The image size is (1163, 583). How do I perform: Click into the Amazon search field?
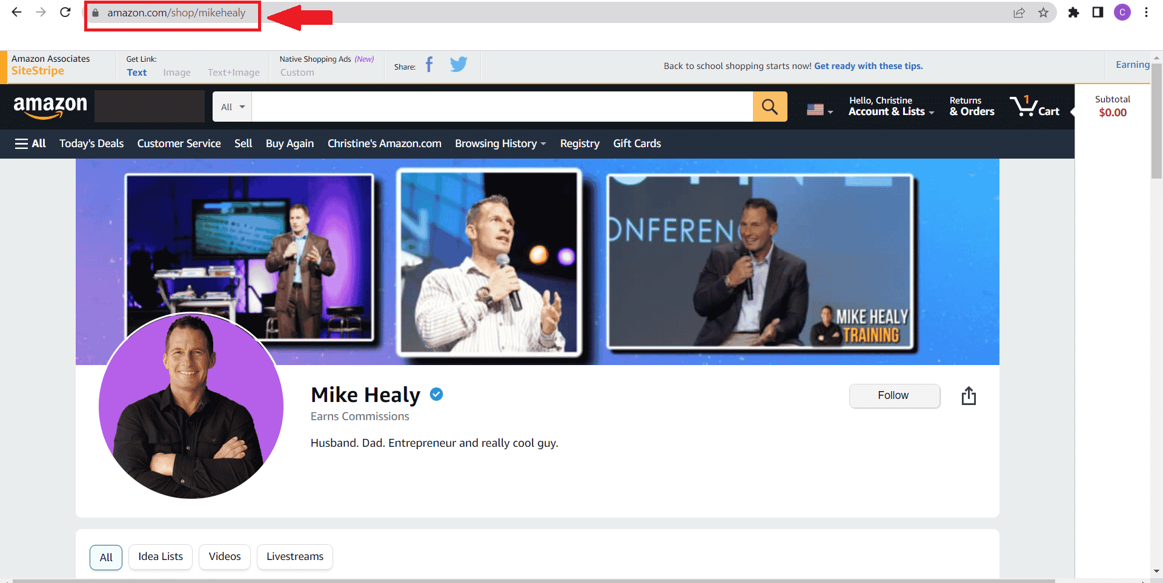[x=502, y=107]
